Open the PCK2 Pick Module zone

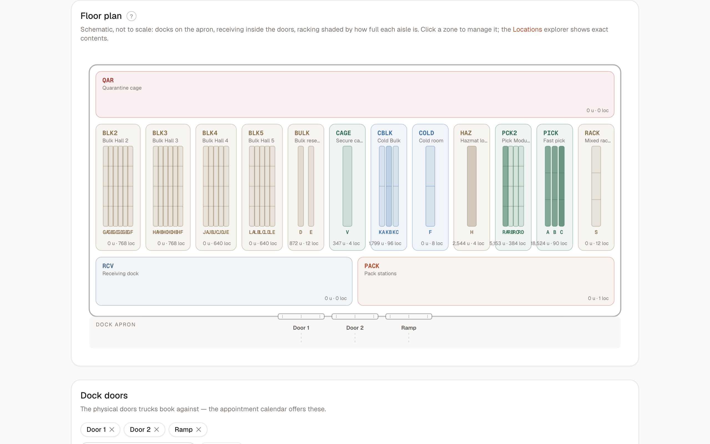tap(513, 187)
